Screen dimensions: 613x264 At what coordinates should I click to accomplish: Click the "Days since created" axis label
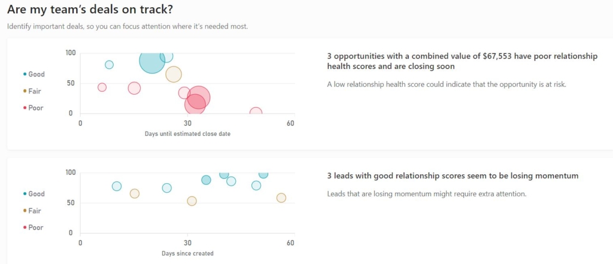[187, 254]
